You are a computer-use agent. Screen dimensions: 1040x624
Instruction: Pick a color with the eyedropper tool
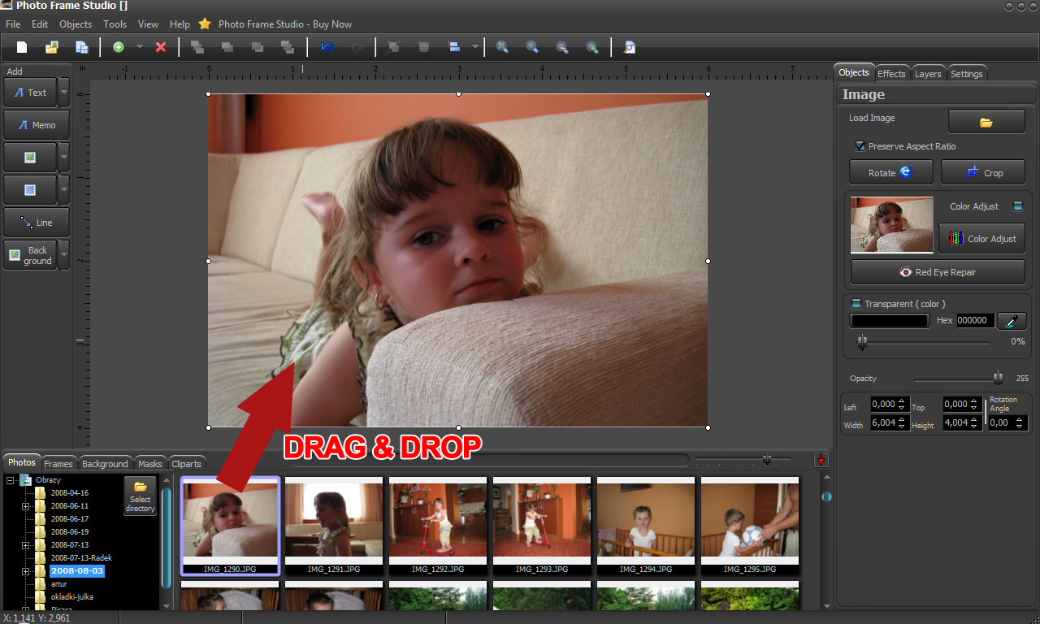click(x=1011, y=321)
